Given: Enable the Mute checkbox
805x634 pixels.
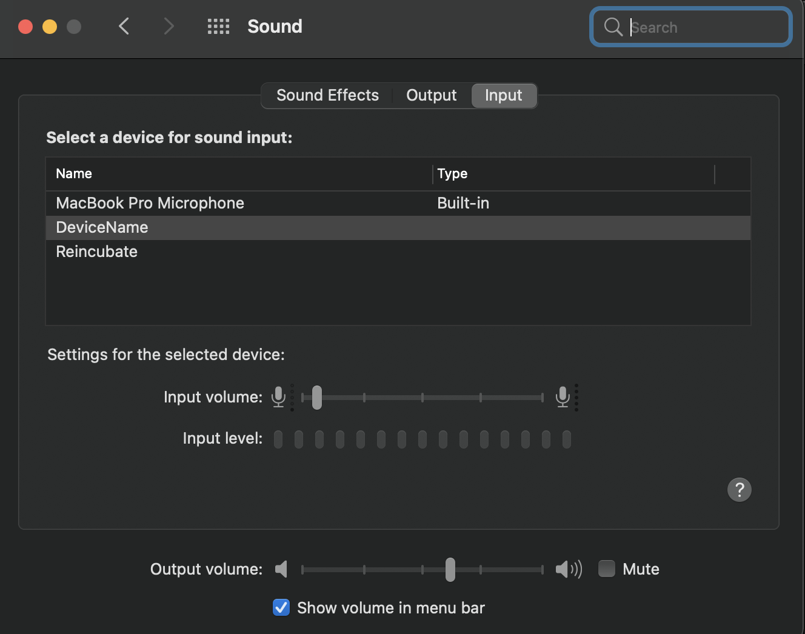Looking at the screenshot, I should [x=607, y=569].
